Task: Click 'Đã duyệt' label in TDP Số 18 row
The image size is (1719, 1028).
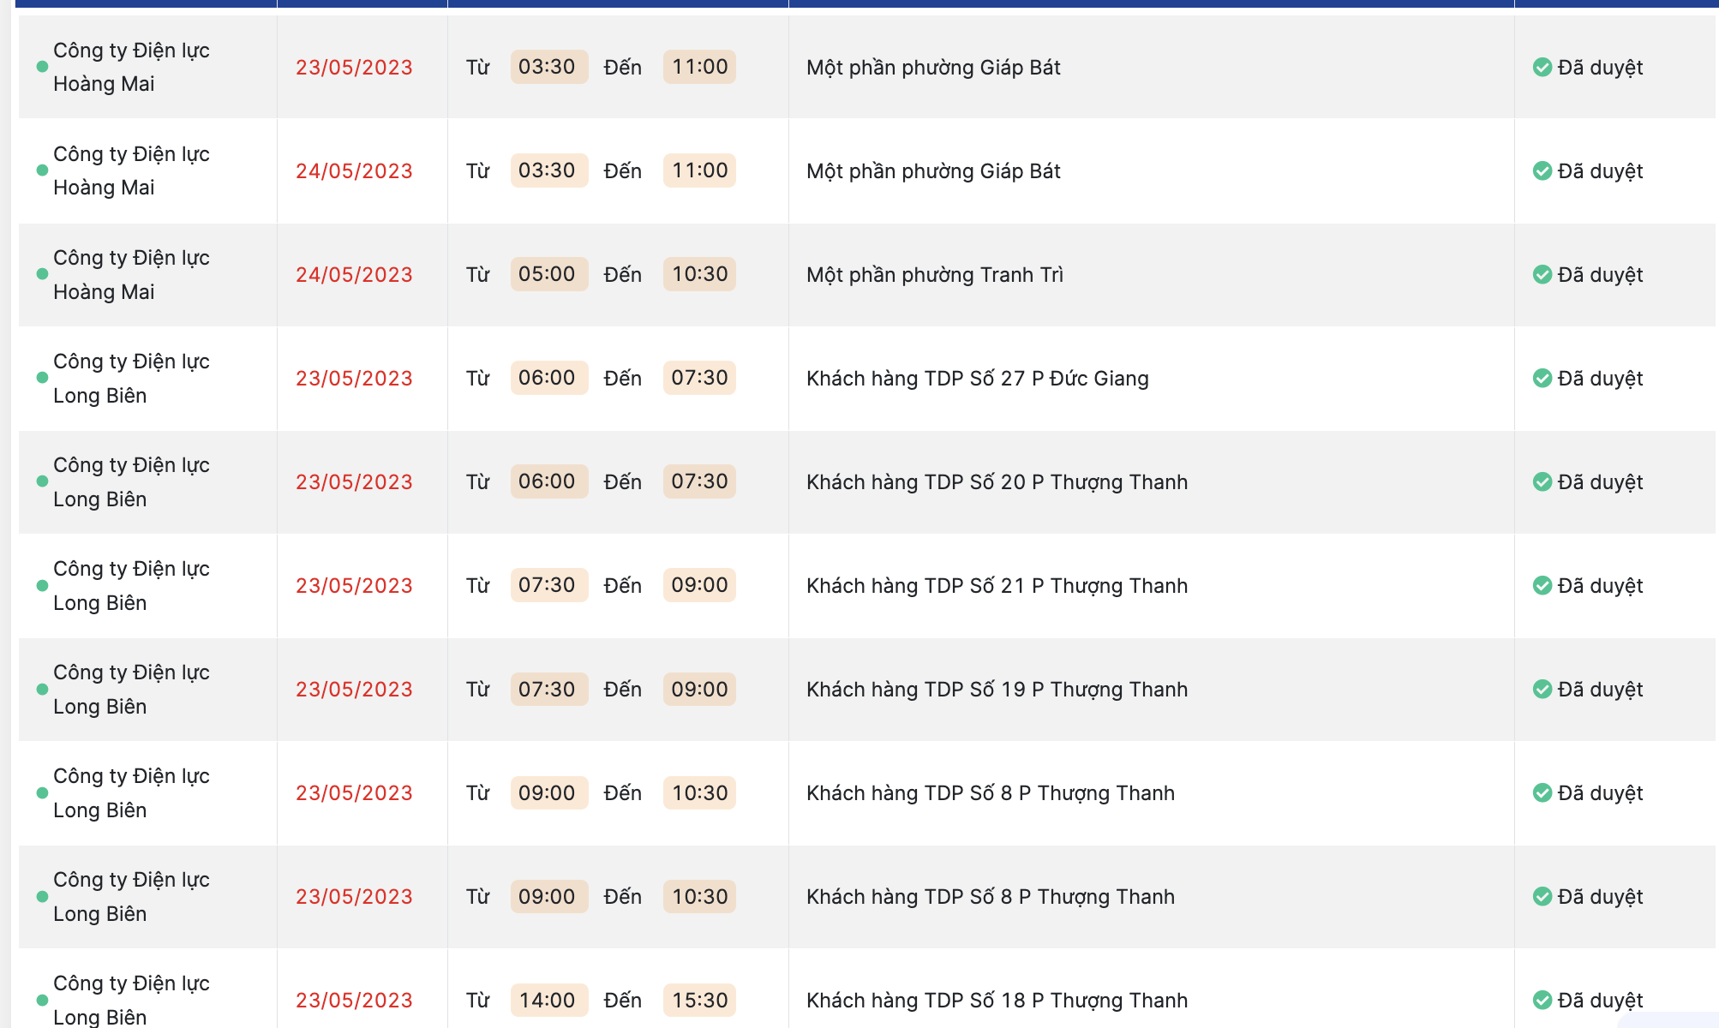Action: coord(1600,1001)
